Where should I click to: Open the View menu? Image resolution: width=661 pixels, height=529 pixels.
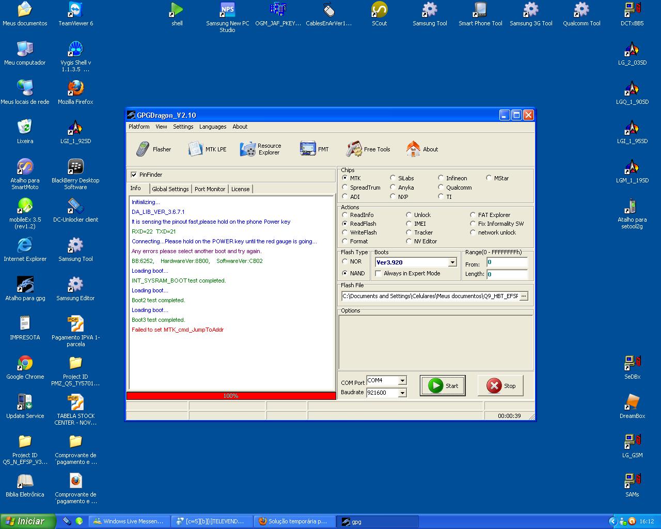pos(162,127)
